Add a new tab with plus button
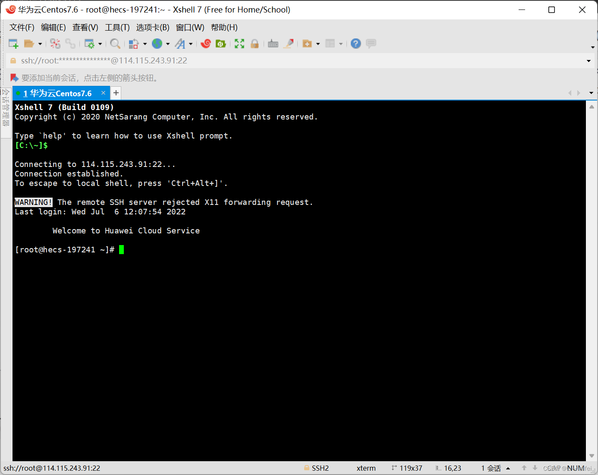Screen dimensions: 598x475 [x=116, y=93]
